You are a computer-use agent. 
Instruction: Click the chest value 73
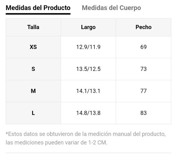pyautogui.click(x=143, y=69)
